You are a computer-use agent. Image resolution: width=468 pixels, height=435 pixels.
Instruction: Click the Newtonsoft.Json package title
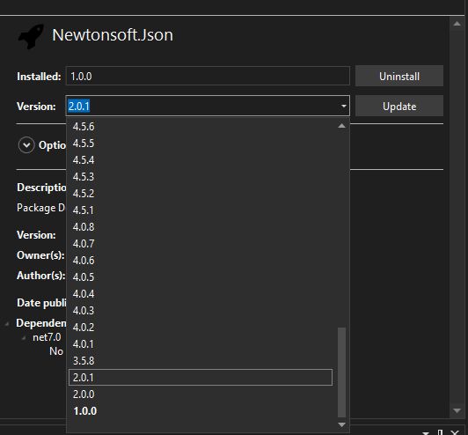(113, 35)
